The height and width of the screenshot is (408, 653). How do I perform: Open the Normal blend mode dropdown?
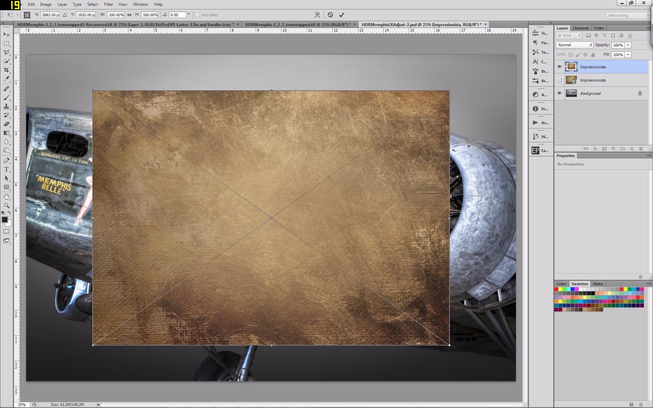coord(574,45)
